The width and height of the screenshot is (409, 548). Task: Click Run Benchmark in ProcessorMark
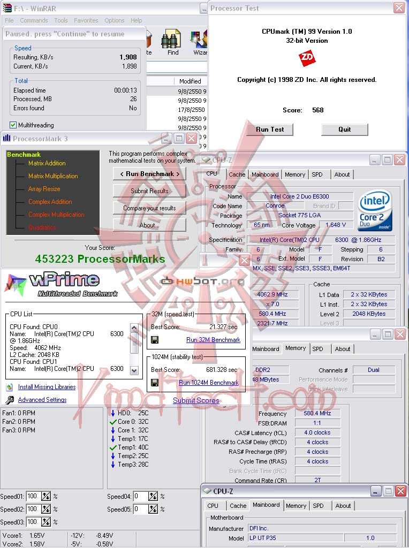(x=149, y=174)
